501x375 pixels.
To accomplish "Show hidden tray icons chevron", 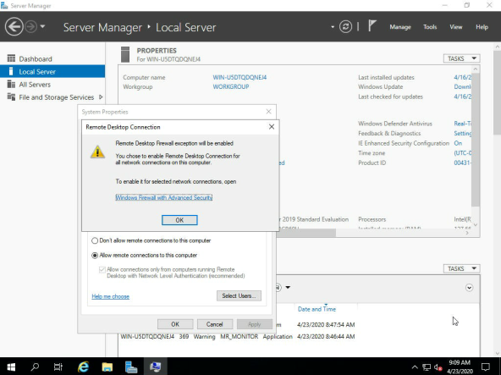I will [x=415, y=367].
